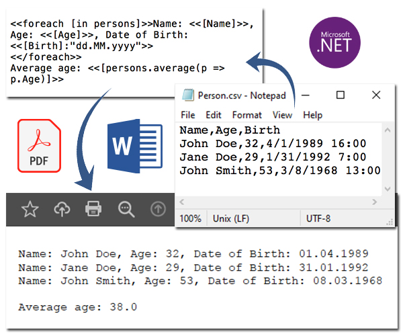Viewport: 403px width, 336px height.
Task: Open the File menu in Notepad
Action: point(188,115)
